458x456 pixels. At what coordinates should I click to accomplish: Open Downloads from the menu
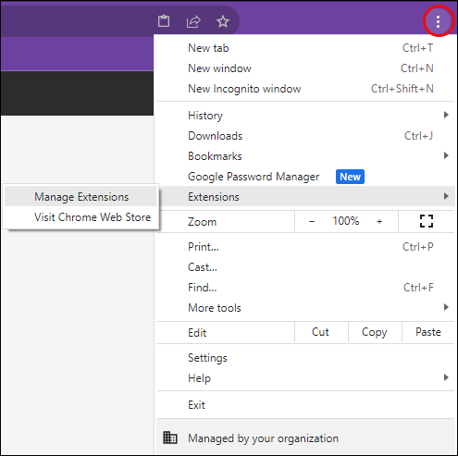pyautogui.click(x=305, y=136)
